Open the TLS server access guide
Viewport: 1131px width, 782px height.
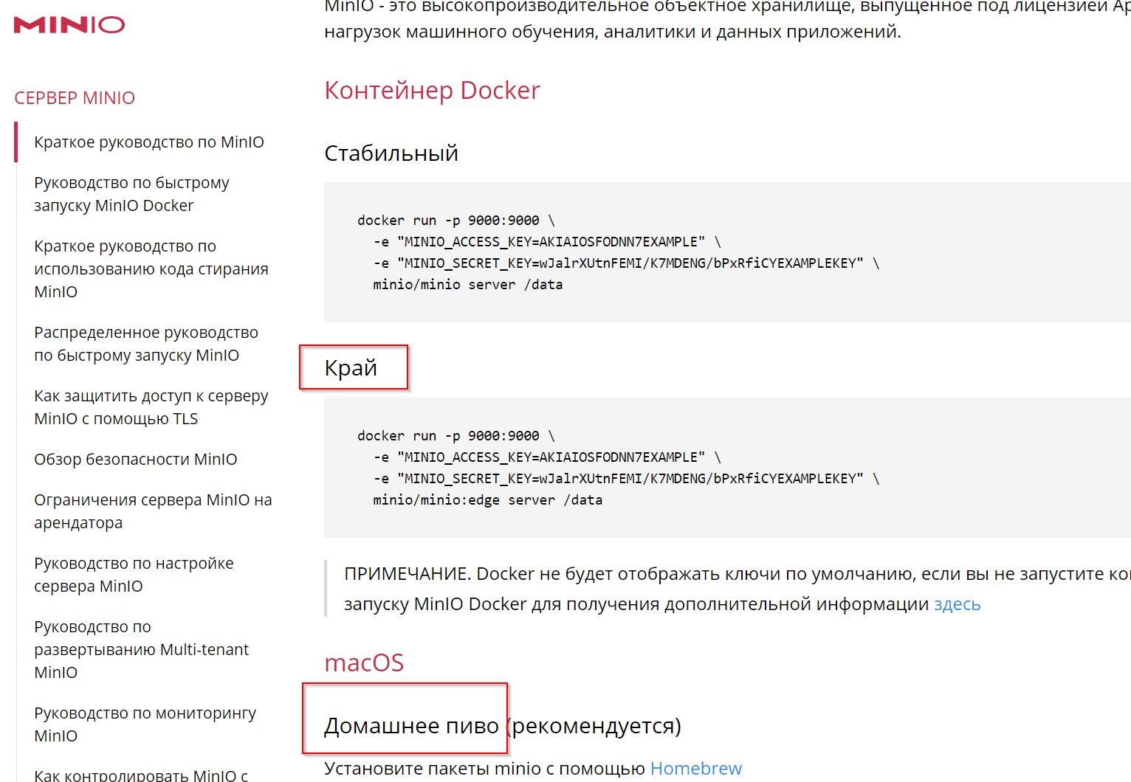tap(151, 407)
